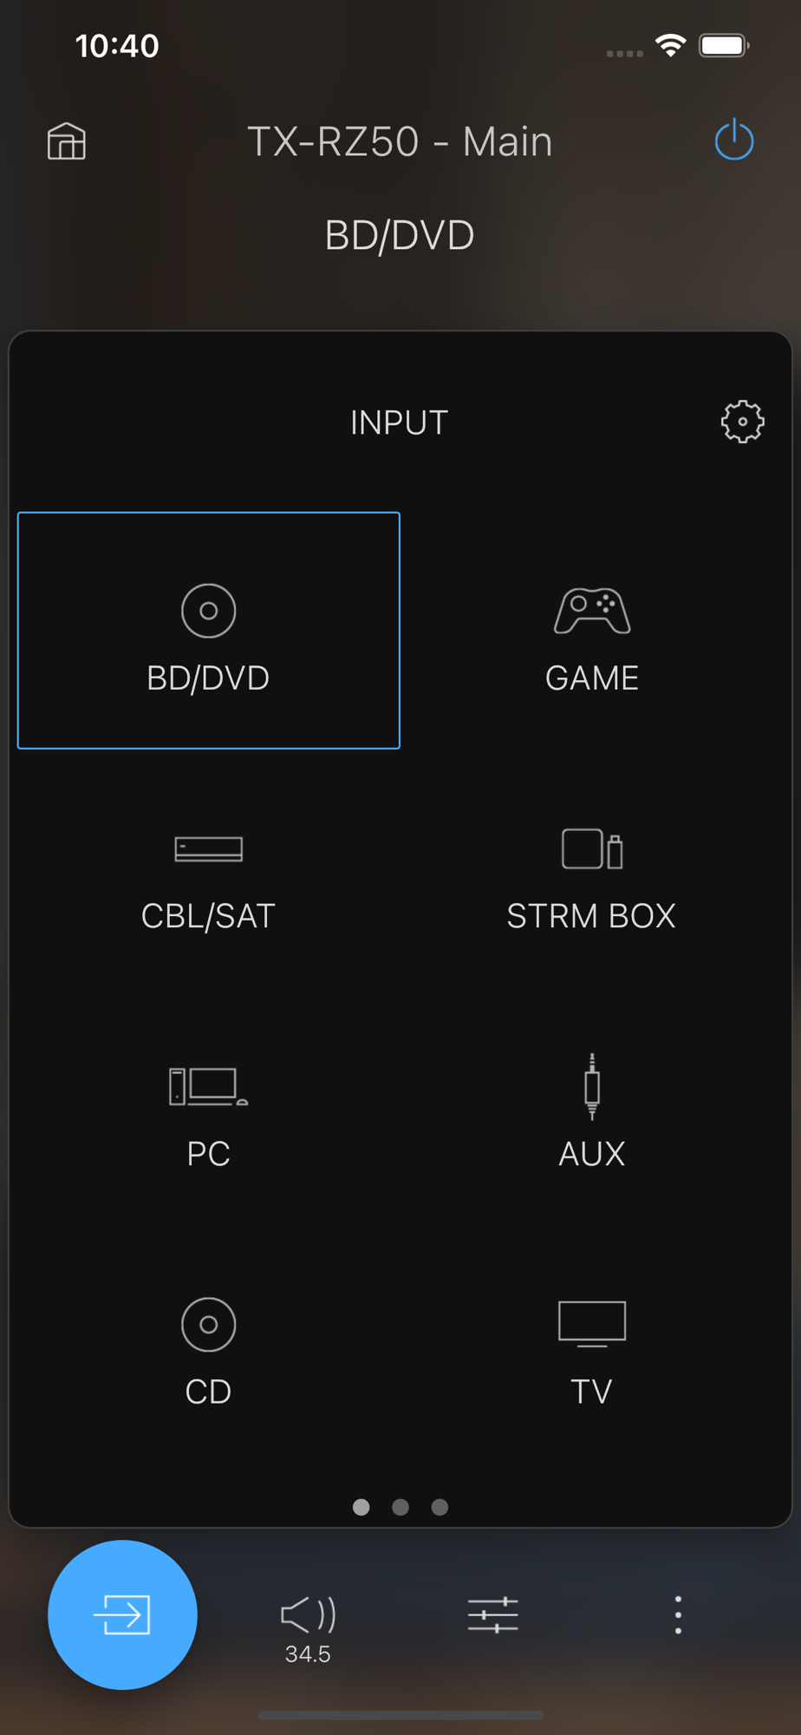Select first input page dot
Image resolution: width=801 pixels, height=1735 pixels.
coord(361,1507)
